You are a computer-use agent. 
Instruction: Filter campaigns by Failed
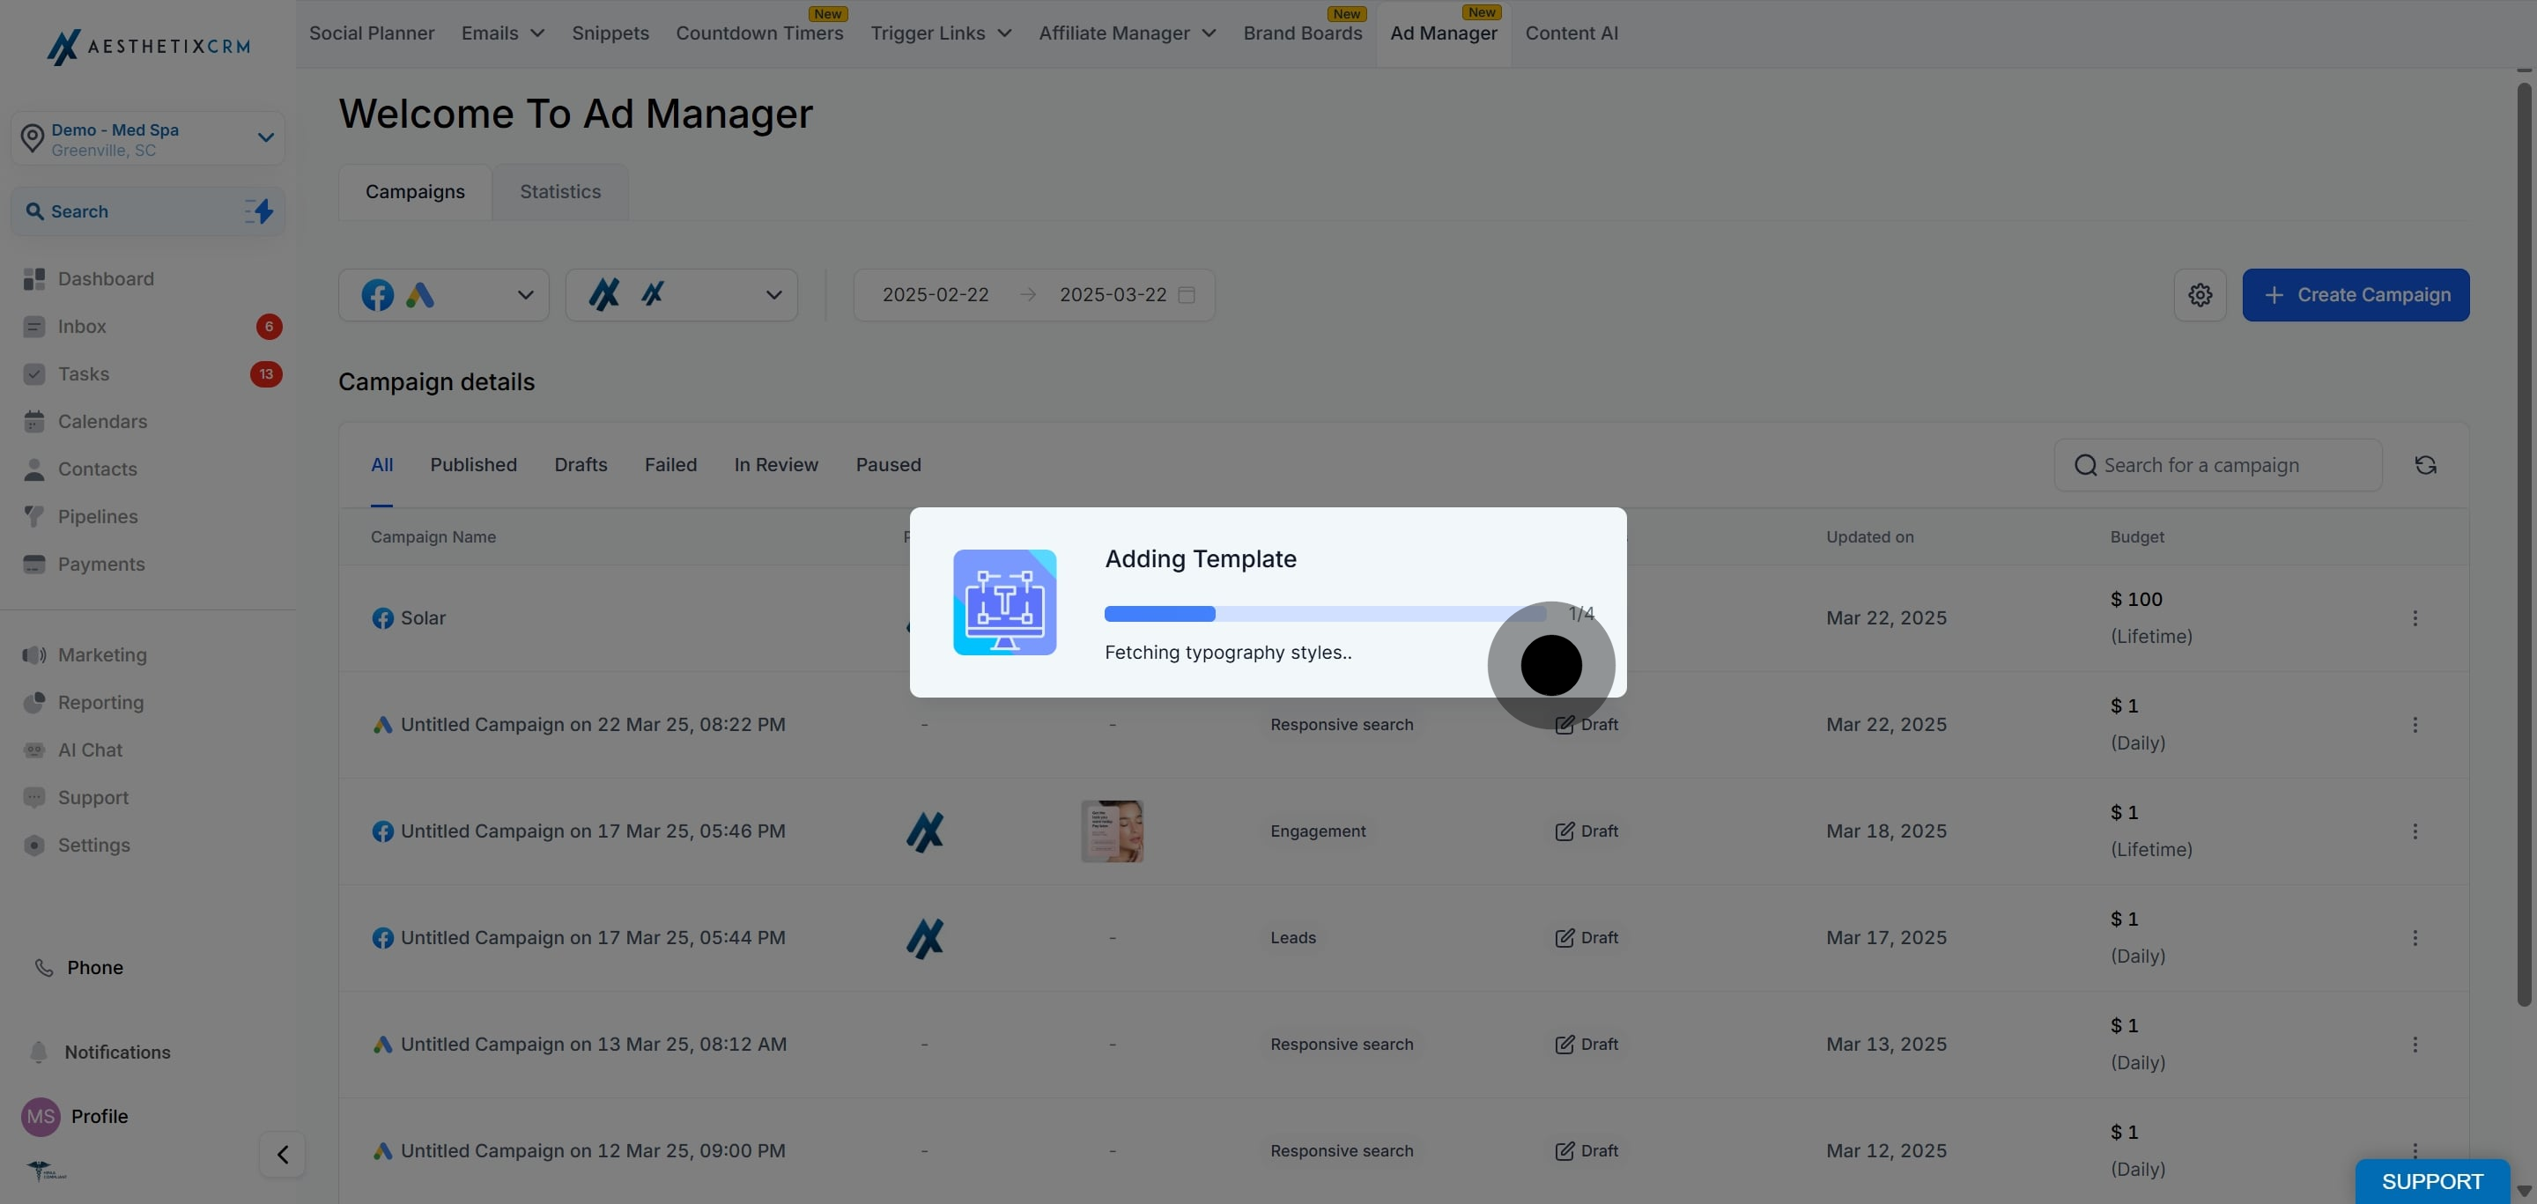[670, 465]
